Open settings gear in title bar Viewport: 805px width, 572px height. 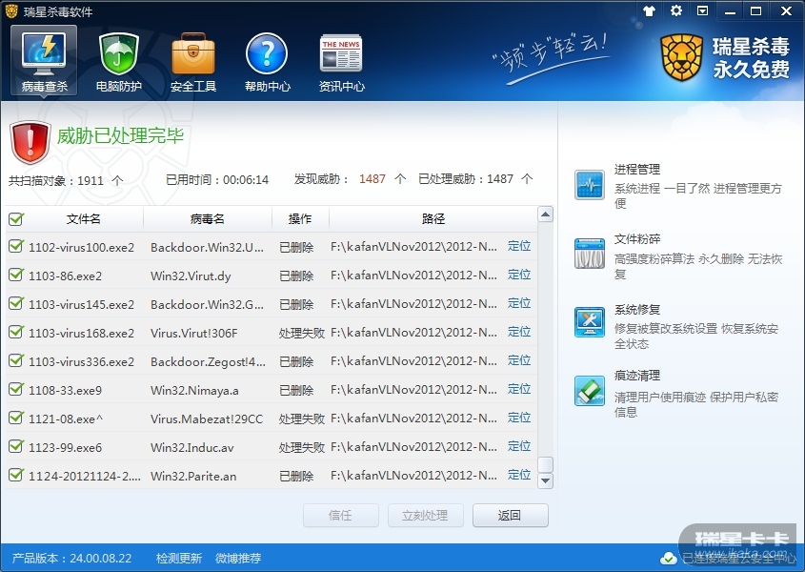(676, 10)
